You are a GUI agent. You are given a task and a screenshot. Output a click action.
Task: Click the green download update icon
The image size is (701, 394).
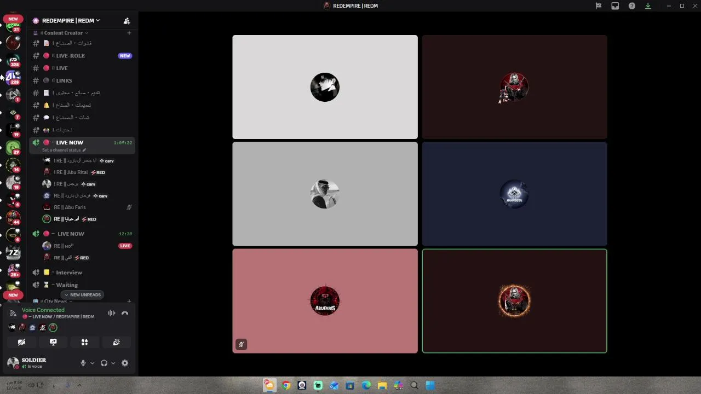coord(648,6)
